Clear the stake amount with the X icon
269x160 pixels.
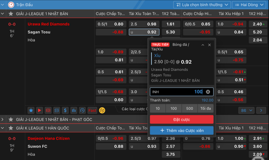(x=208, y=92)
